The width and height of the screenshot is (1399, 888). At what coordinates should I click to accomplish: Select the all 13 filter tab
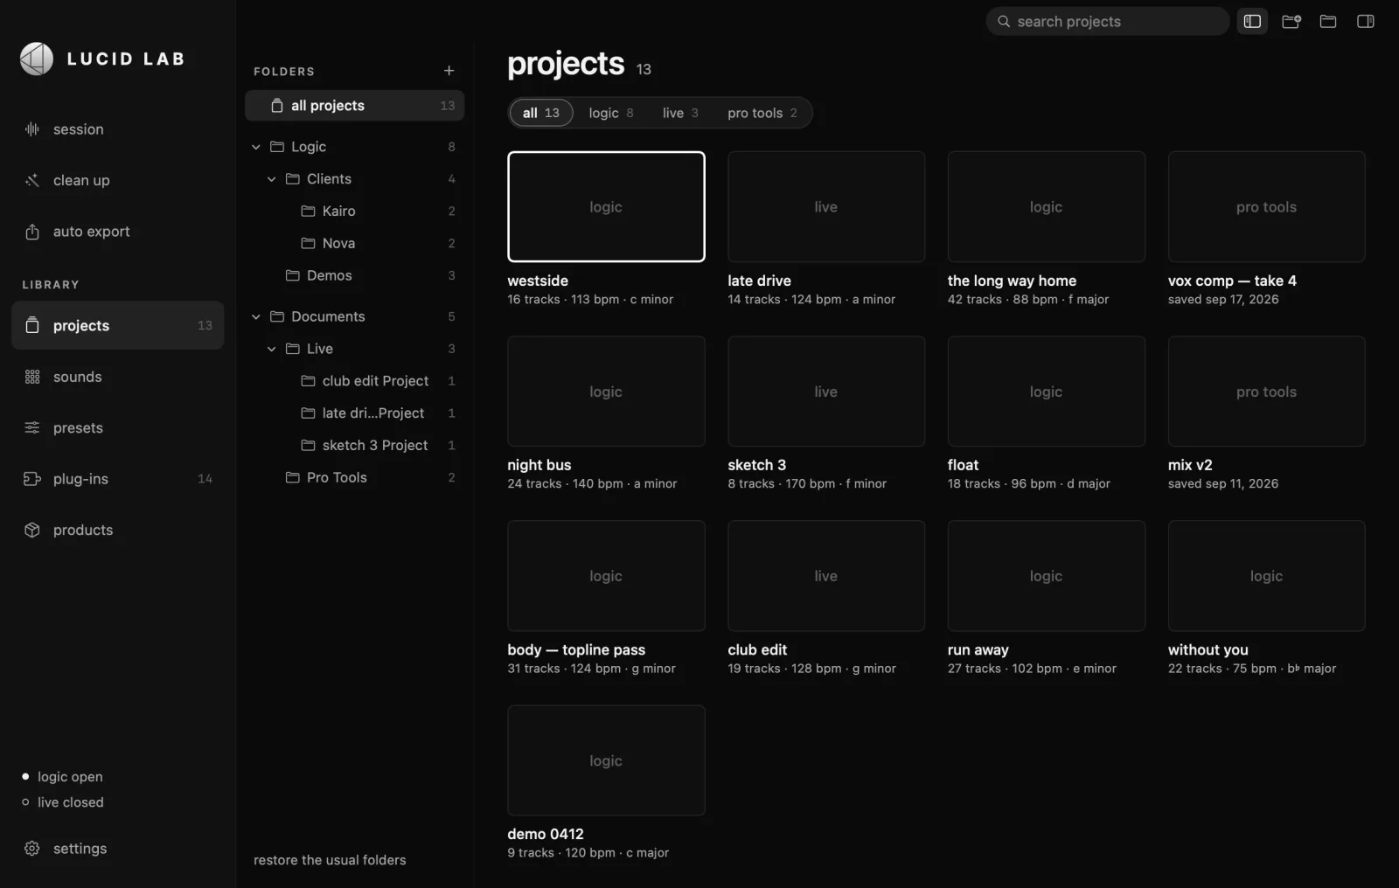(x=541, y=113)
